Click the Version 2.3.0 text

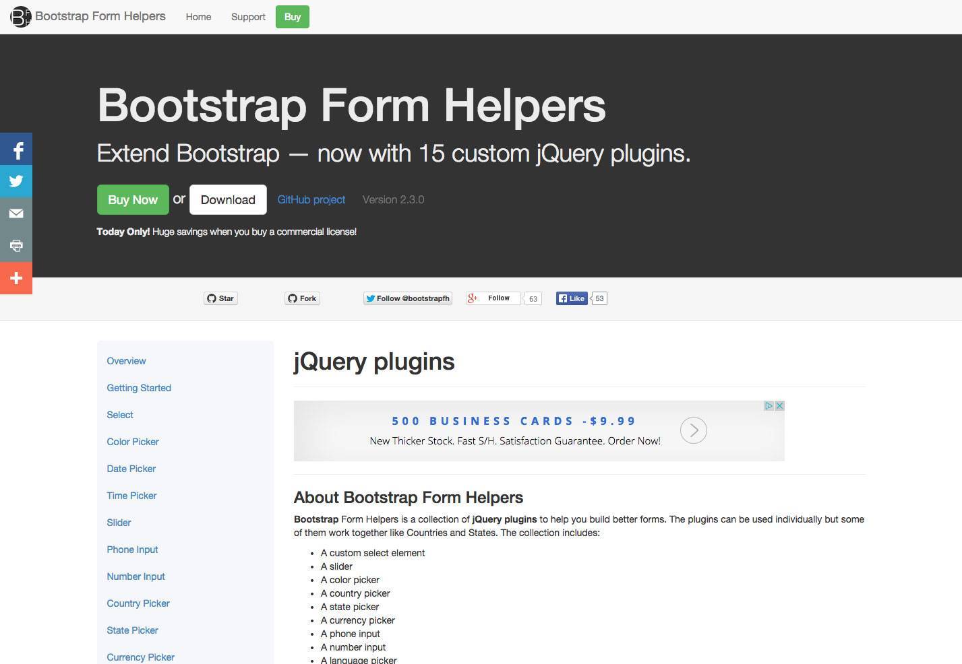pos(393,199)
